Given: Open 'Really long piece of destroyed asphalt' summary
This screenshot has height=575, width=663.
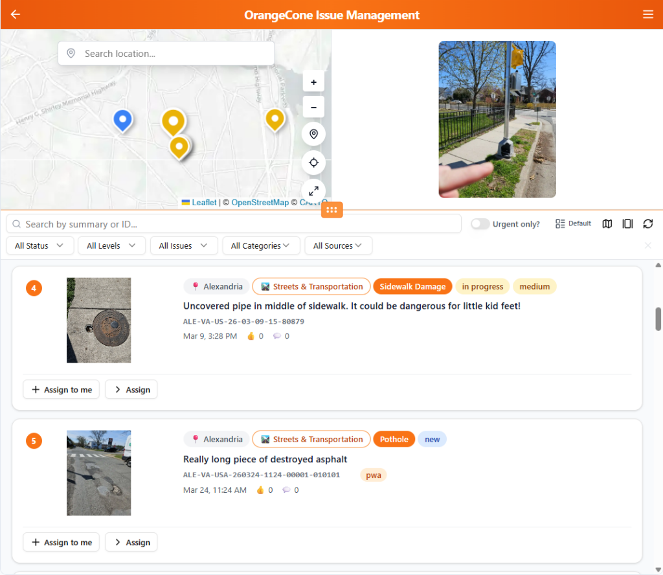Looking at the screenshot, I should tap(265, 459).
